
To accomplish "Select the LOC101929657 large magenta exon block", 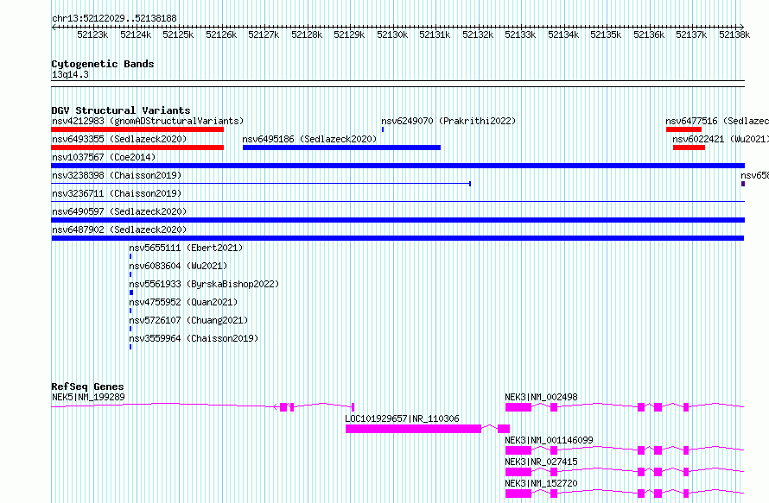I will coord(413,429).
